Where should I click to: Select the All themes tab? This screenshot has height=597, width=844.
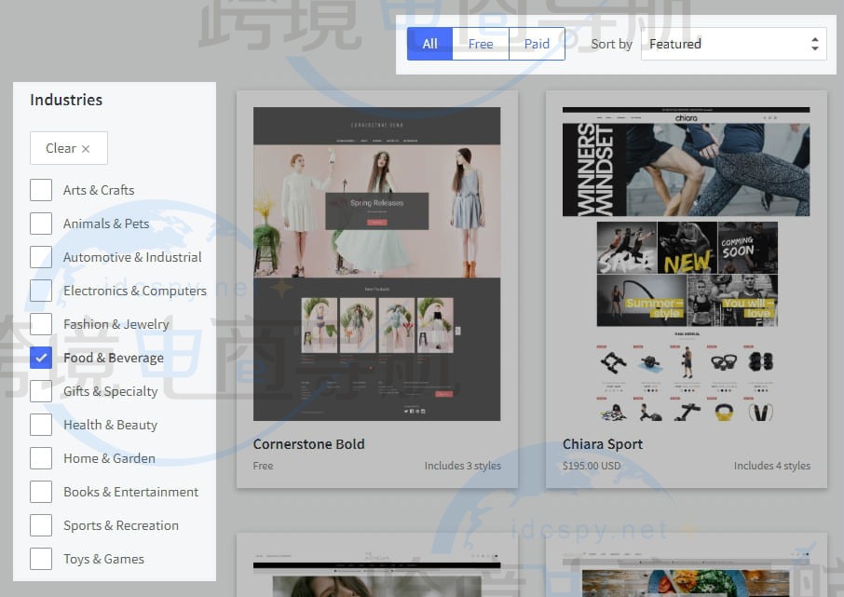click(429, 43)
